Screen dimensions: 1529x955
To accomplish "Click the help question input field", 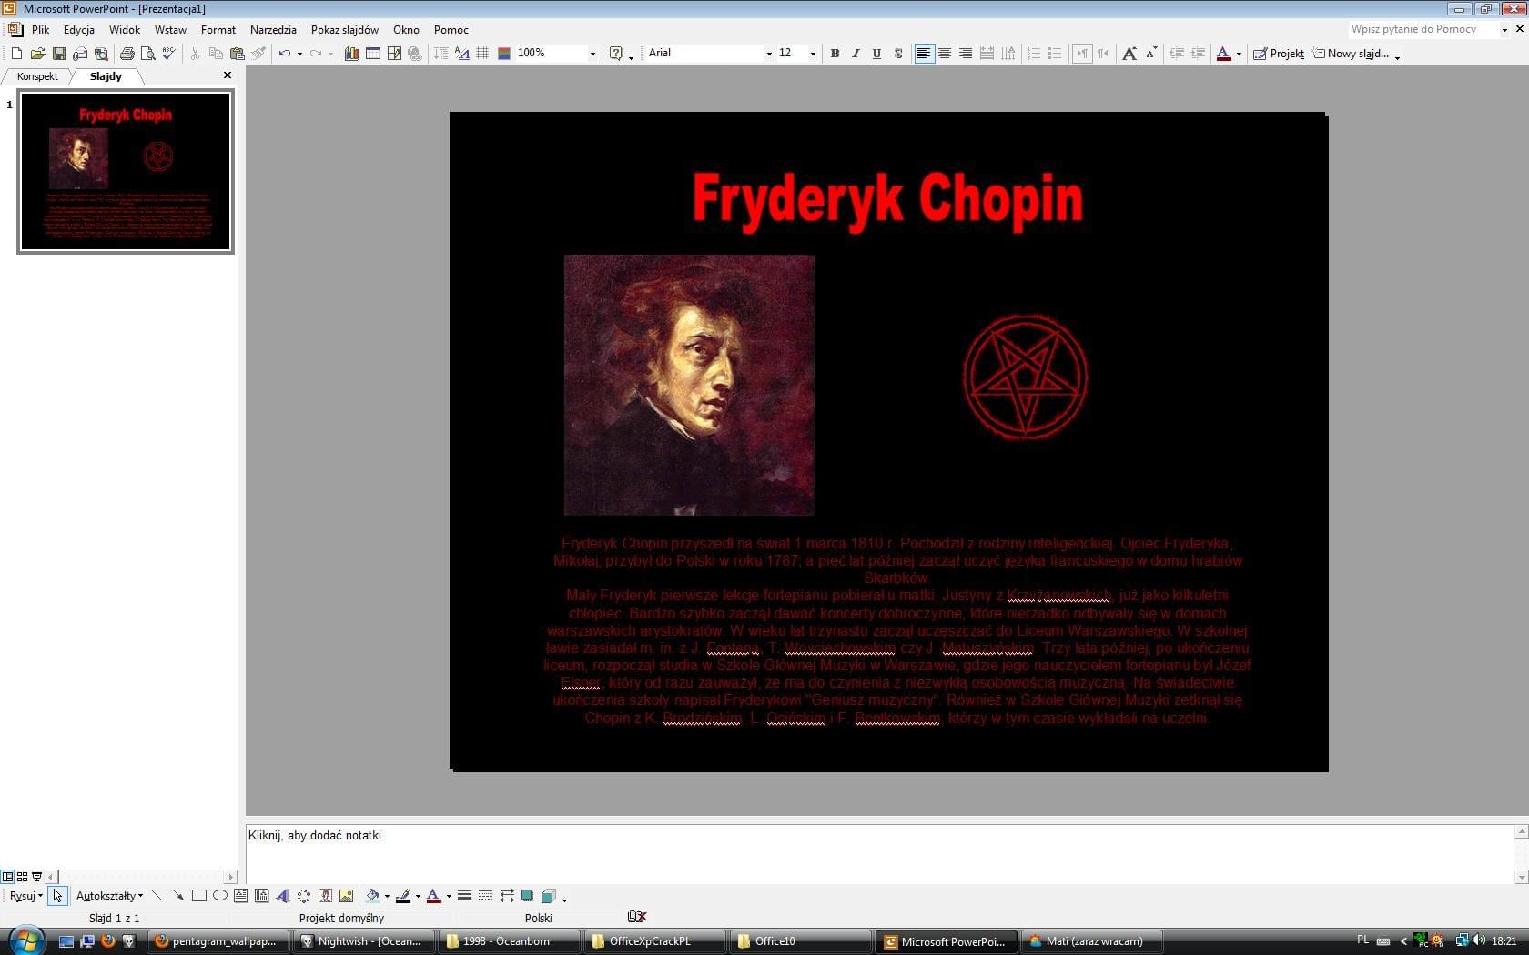I will tap(1423, 29).
